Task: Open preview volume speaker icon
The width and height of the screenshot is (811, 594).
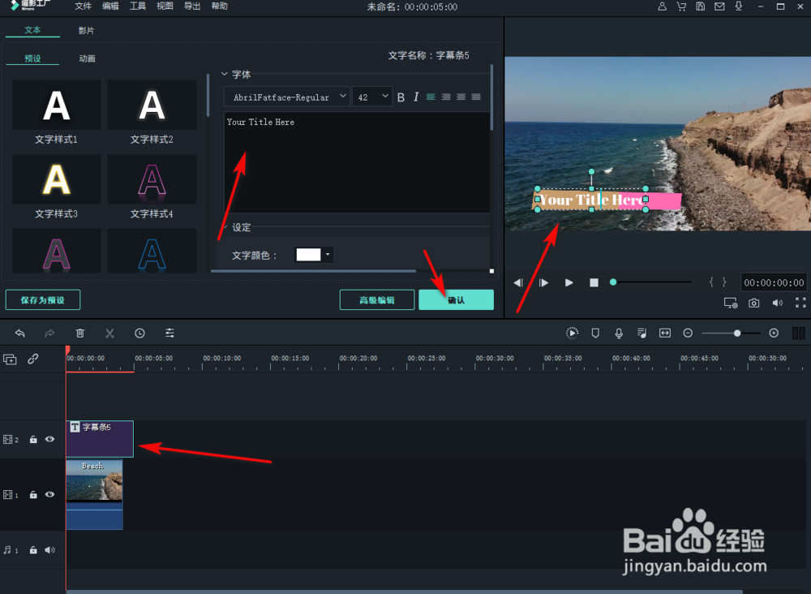Action: (x=778, y=303)
